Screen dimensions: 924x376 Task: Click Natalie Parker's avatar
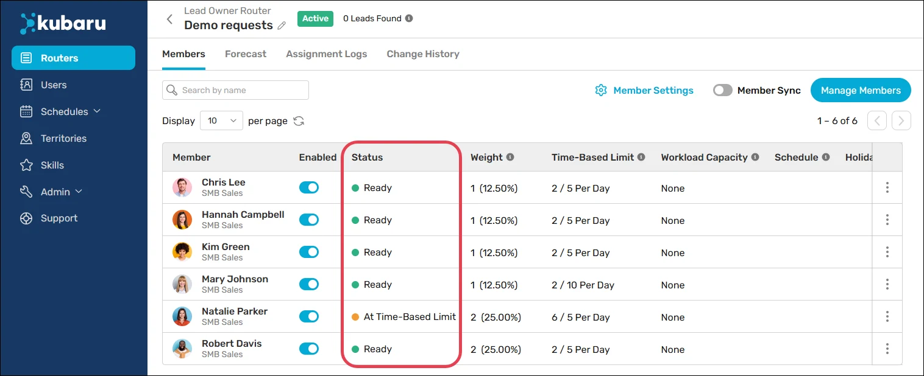(x=182, y=316)
